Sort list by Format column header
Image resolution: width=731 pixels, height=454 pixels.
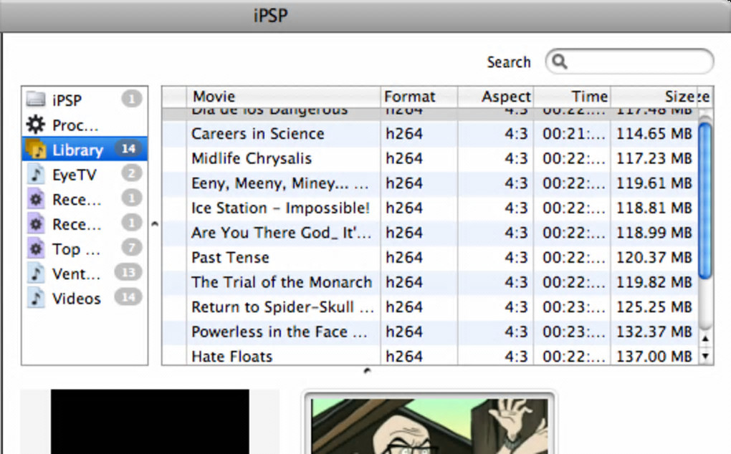[x=419, y=97]
